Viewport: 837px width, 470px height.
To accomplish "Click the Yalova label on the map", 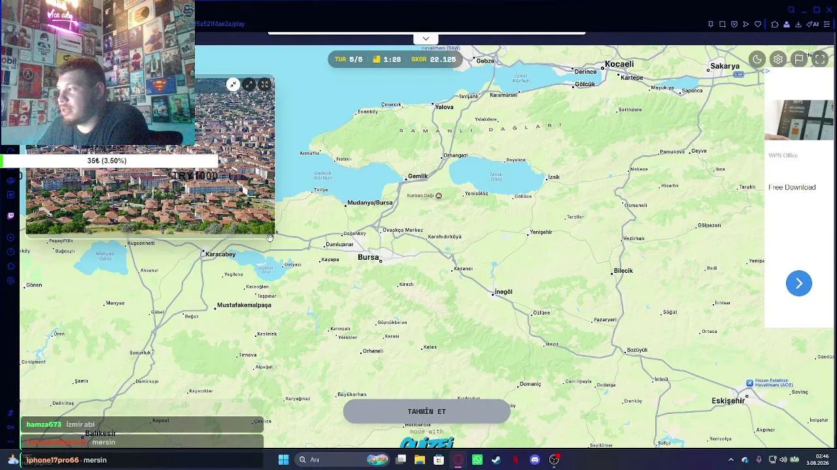I will [x=444, y=107].
